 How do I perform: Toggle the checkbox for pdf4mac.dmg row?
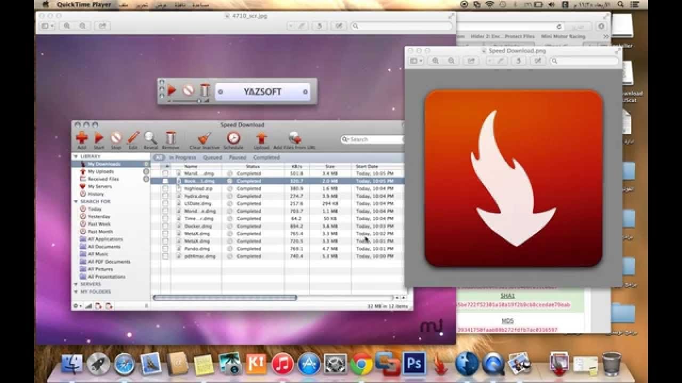pyautogui.click(x=165, y=256)
